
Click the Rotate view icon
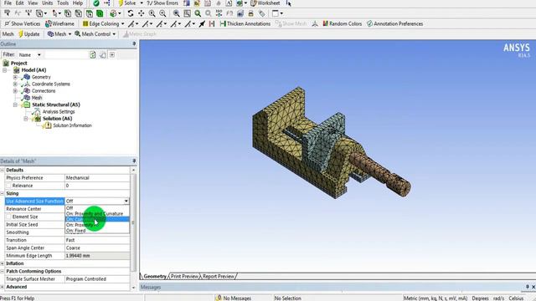[x=131, y=13]
